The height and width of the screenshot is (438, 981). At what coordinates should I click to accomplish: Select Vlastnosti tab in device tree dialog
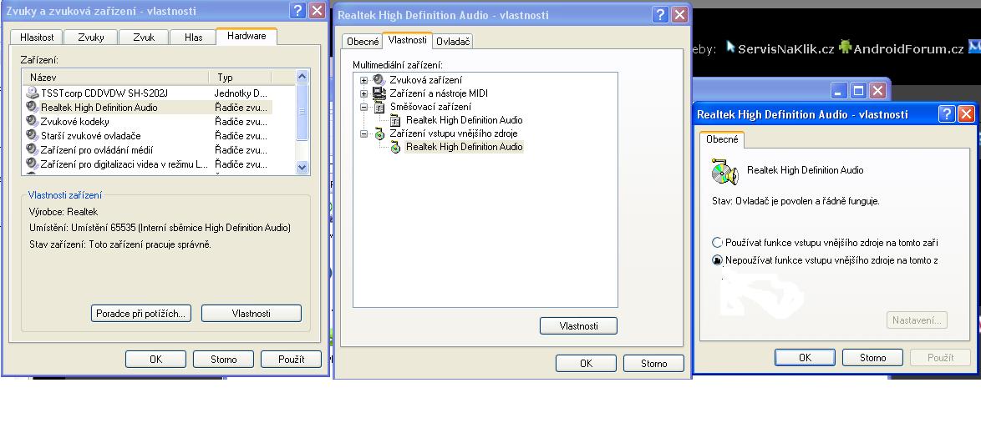407,40
